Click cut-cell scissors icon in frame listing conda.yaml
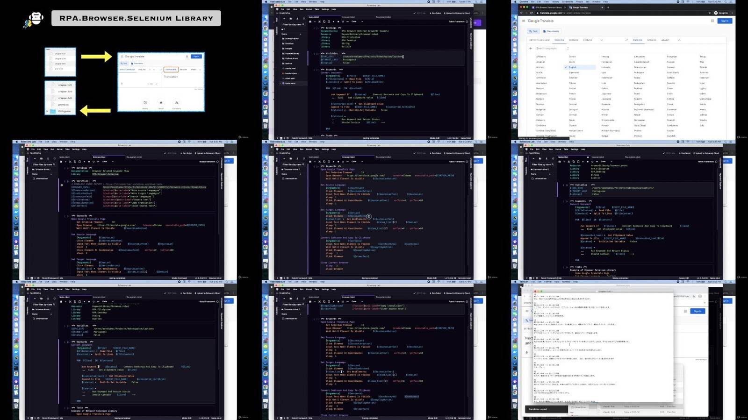The width and height of the screenshot is (748, 420). 319,21
